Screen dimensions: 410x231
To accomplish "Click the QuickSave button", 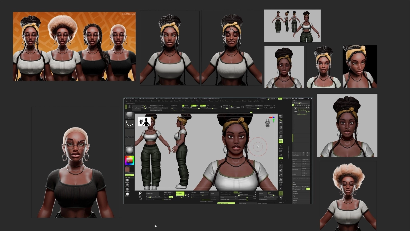I will [x=263, y=99].
